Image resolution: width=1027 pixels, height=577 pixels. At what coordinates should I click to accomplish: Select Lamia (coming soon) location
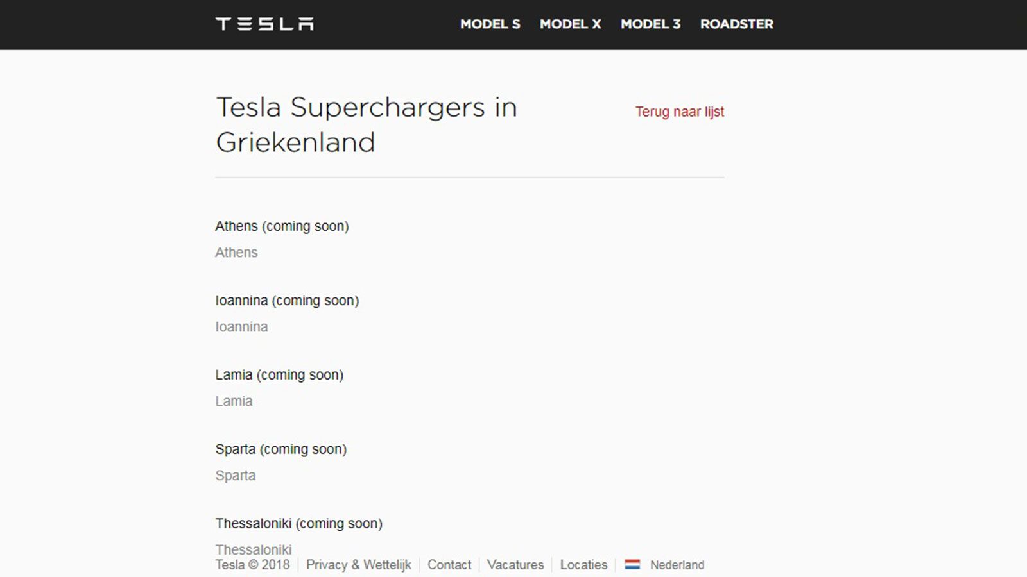279,375
